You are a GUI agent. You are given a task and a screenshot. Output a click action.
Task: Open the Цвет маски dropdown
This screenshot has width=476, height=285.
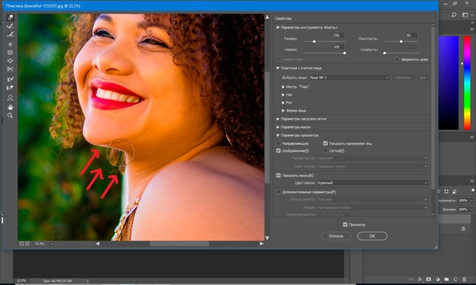click(372, 182)
